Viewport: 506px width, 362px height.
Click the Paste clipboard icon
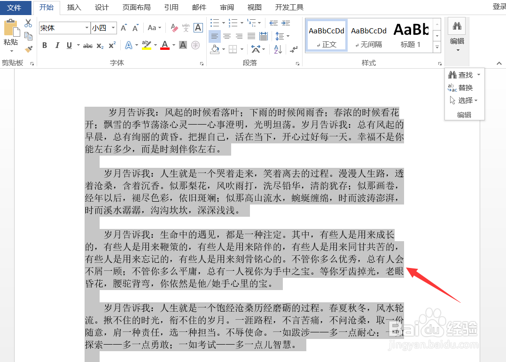tap(12, 28)
